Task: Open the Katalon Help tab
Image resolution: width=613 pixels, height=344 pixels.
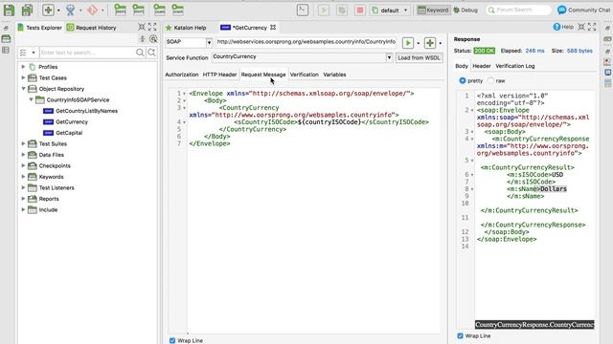Action: click(x=186, y=28)
